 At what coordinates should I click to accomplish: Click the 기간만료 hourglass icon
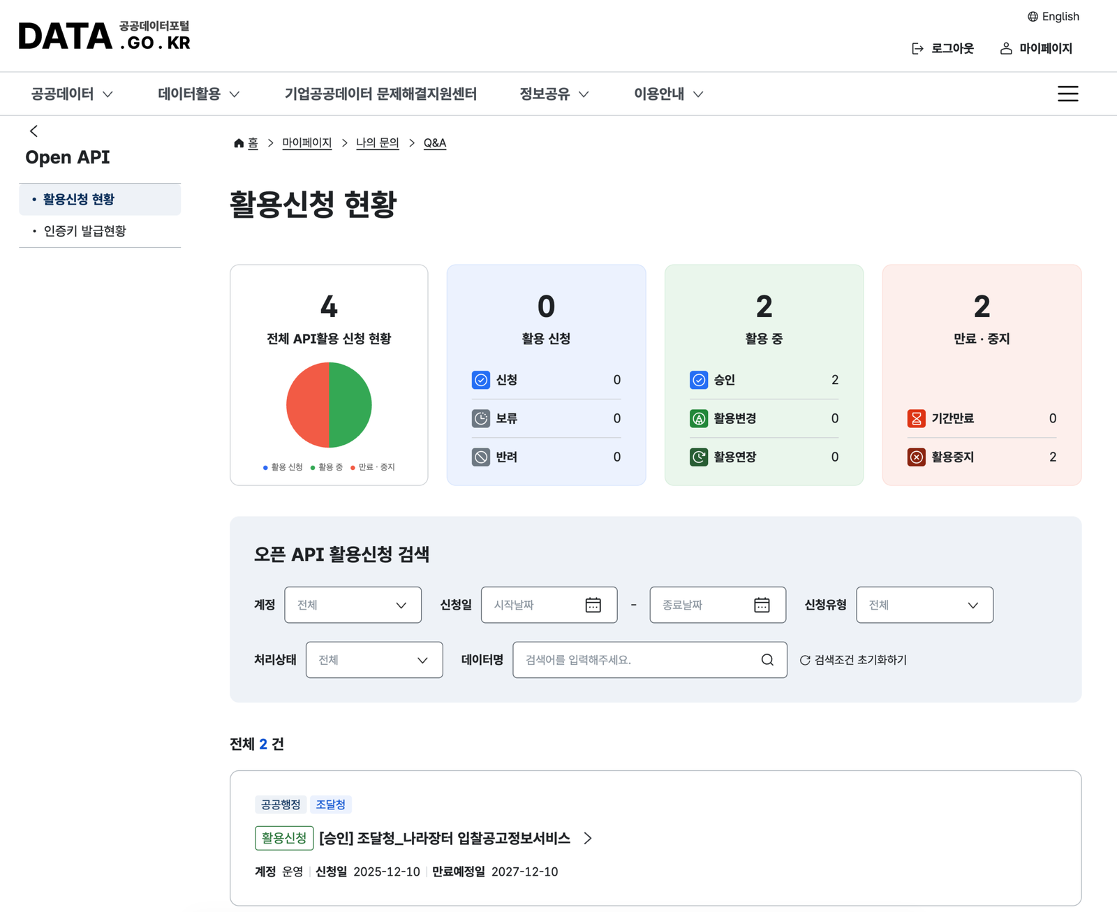[x=917, y=418]
